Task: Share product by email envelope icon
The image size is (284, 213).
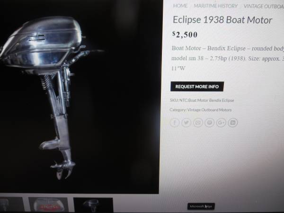Action: (x=198, y=123)
